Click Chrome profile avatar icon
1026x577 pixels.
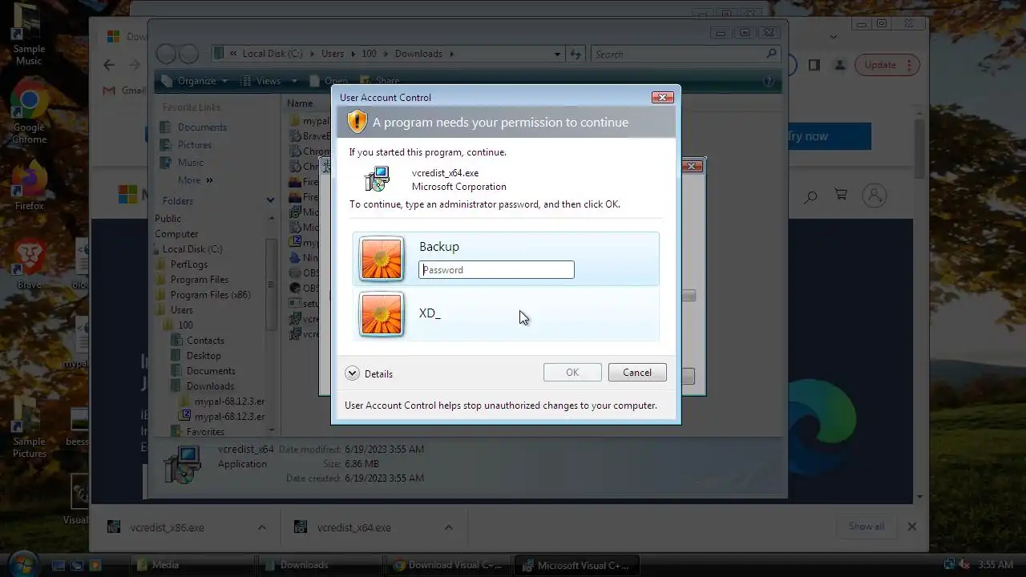coord(839,65)
